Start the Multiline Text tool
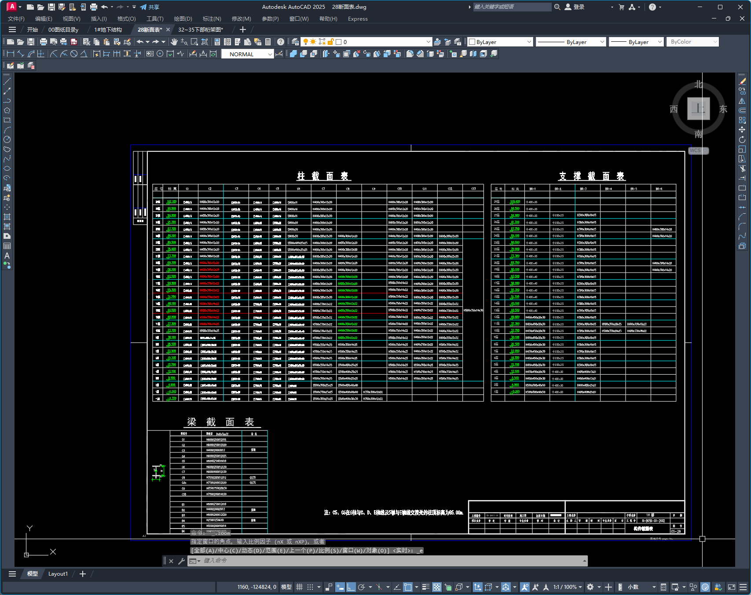Viewport: 751px width, 595px height. coord(7,256)
